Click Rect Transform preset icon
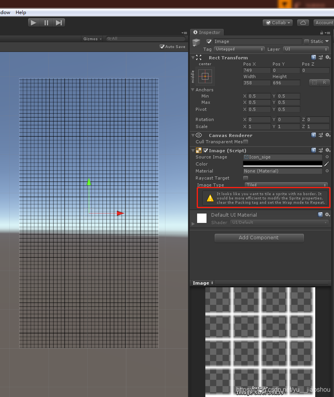This screenshot has width=334, height=397. point(321,57)
